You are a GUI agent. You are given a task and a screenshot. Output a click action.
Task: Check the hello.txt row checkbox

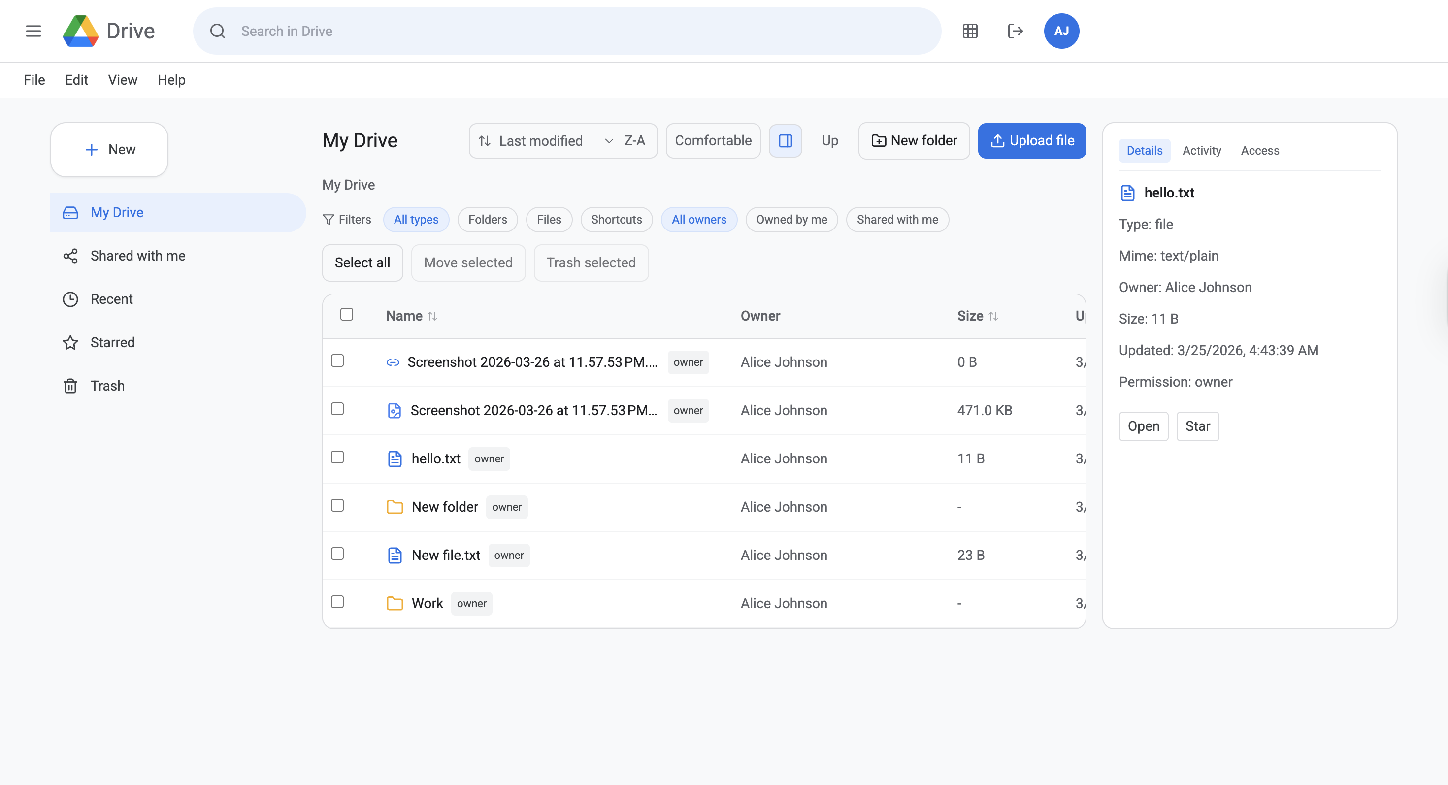[x=337, y=457]
